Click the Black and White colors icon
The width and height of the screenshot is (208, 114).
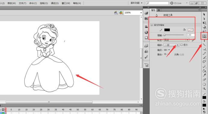[204, 109]
